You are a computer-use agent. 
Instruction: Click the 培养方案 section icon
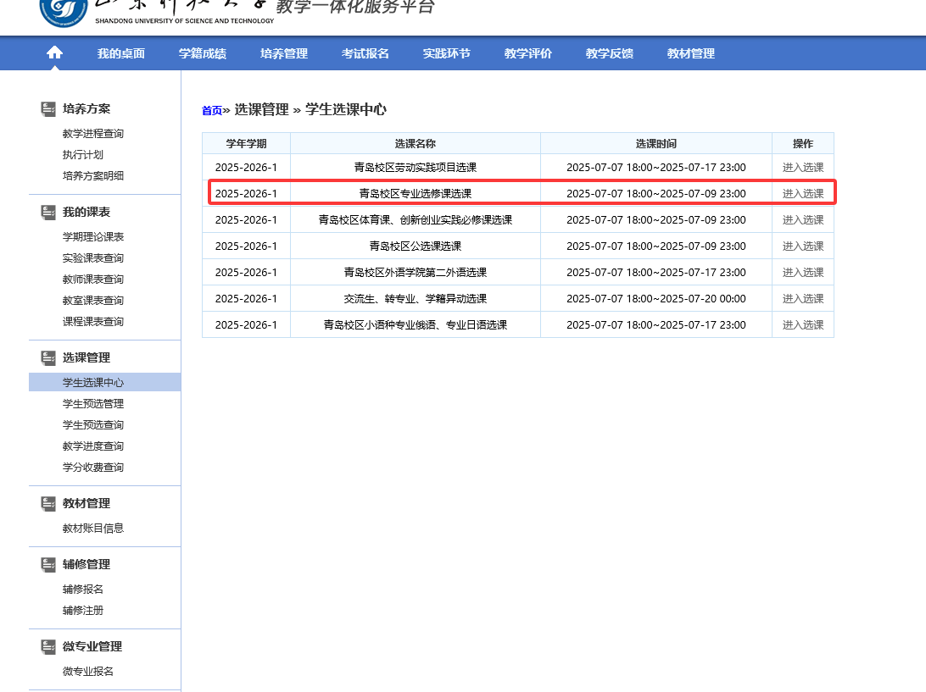pyautogui.click(x=48, y=109)
